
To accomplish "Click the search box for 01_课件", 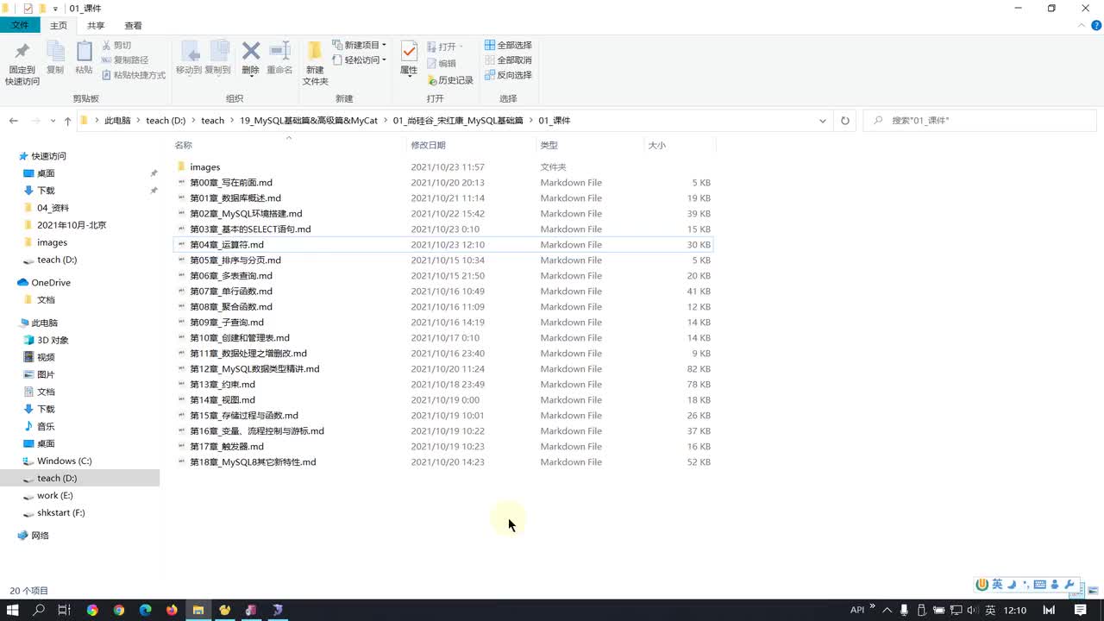I will (x=979, y=121).
